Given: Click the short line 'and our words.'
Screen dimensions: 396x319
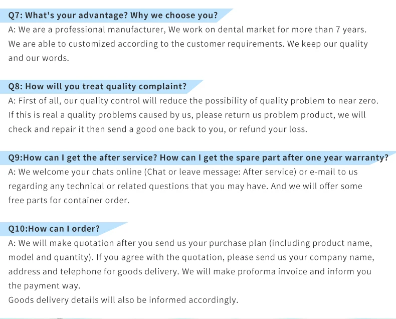Looking at the screenshot, I should click(39, 58).
